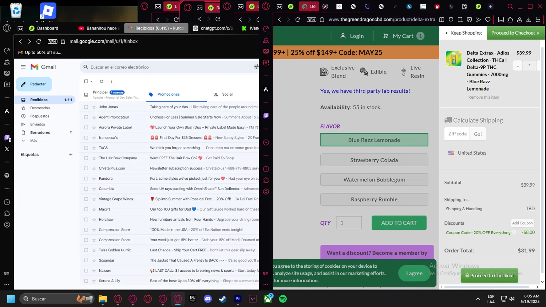Reload the Green Dragon CBD page

click(298, 20)
